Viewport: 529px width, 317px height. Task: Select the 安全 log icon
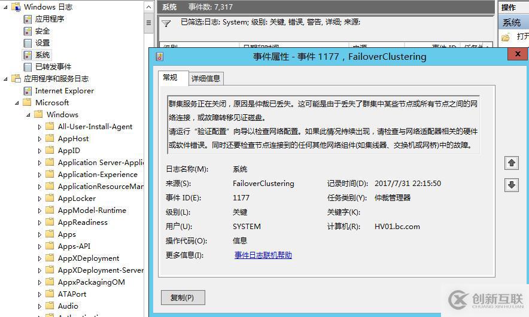(x=28, y=31)
